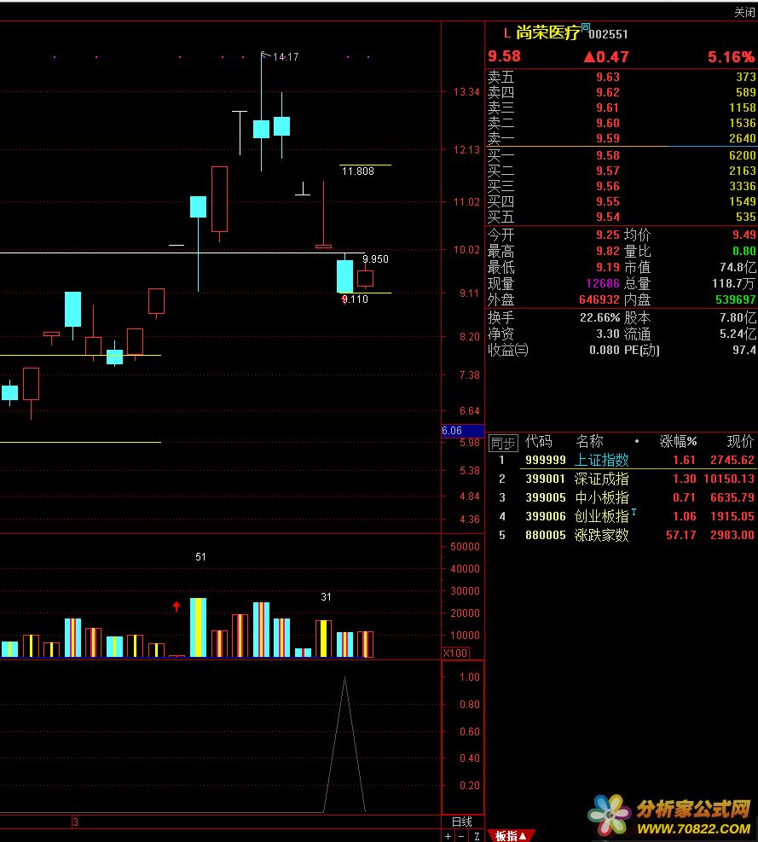The image size is (758, 842).
Task: Click the L marker before 尚荣医疗
Action: pyautogui.click(x=506, y=33)
